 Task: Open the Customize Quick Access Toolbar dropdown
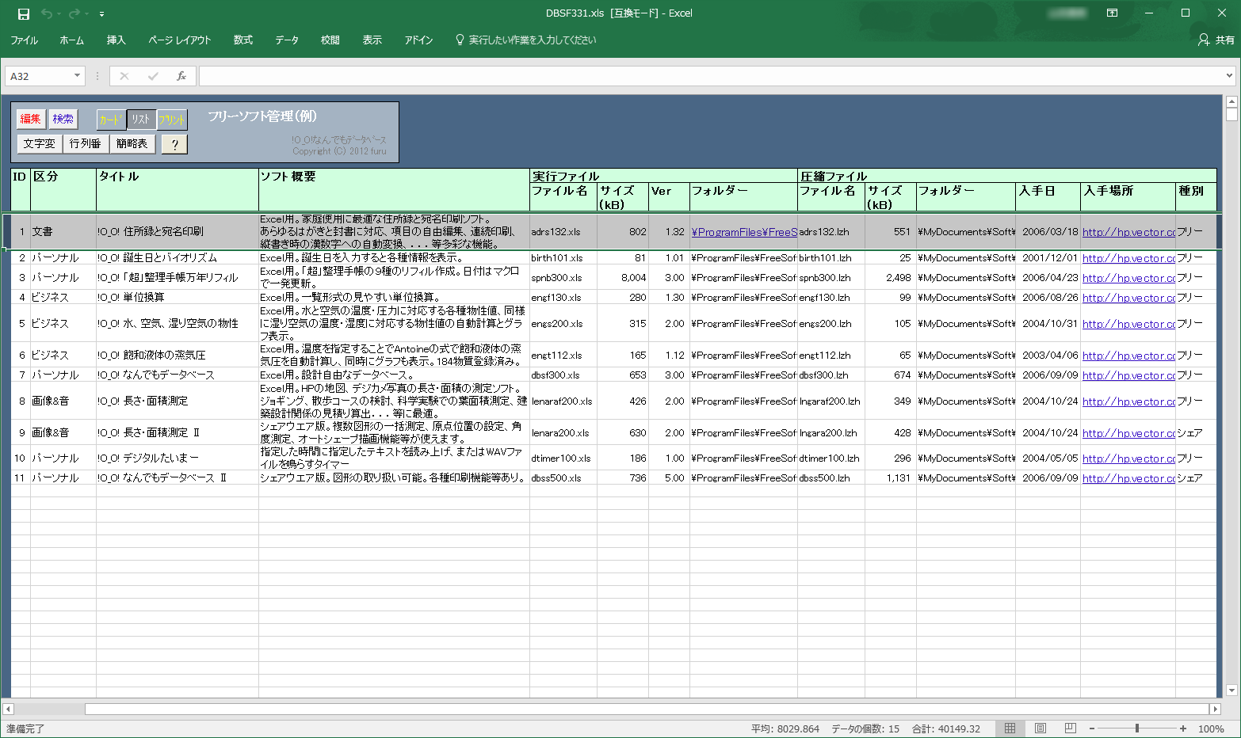(101, 14)
